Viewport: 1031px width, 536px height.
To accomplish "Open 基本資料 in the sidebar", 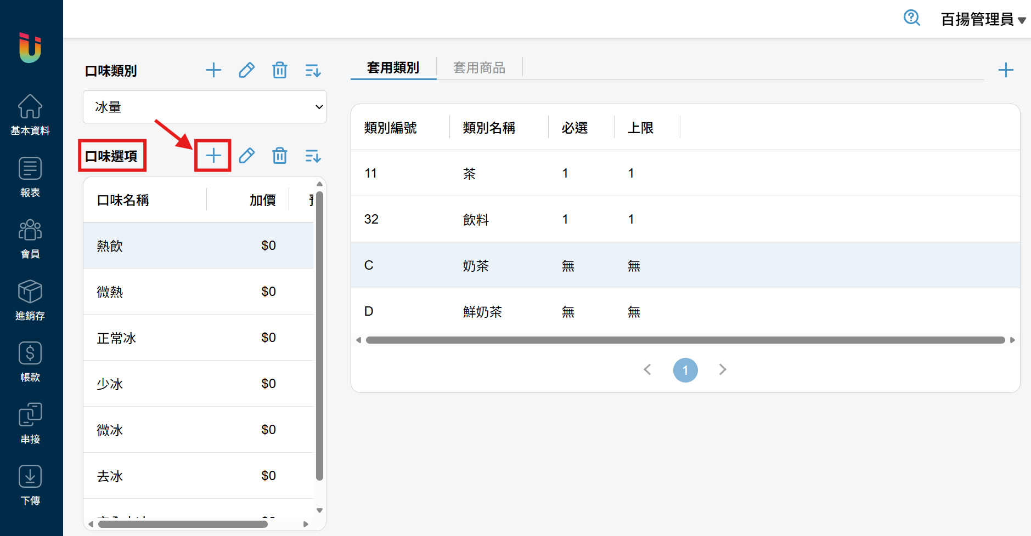I will pos(30,115).
